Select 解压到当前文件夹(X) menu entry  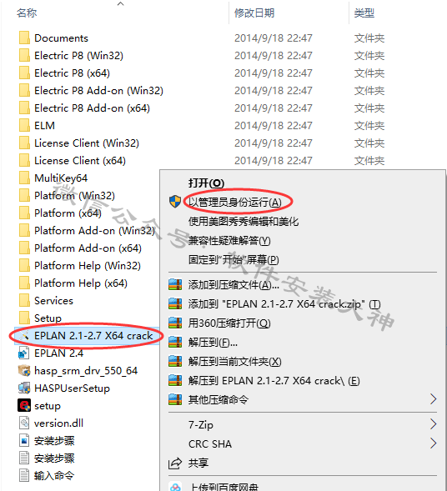[x=235, y=362]
